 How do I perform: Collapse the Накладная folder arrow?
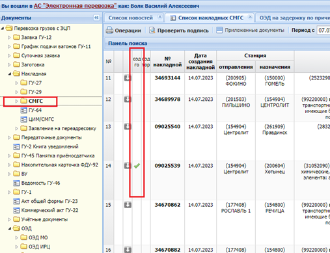[9, 74]
